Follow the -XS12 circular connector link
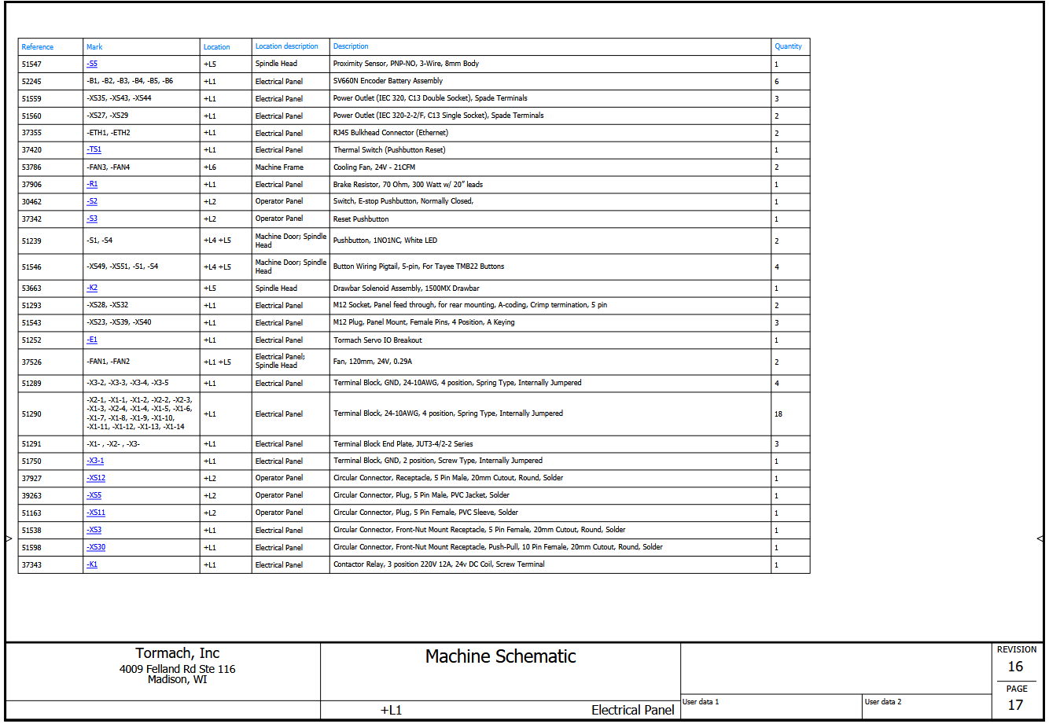 (x=96, y=478)
